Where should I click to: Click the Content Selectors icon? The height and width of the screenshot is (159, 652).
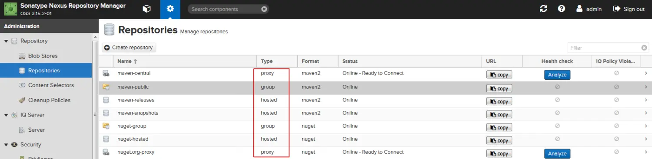[22, 85]
